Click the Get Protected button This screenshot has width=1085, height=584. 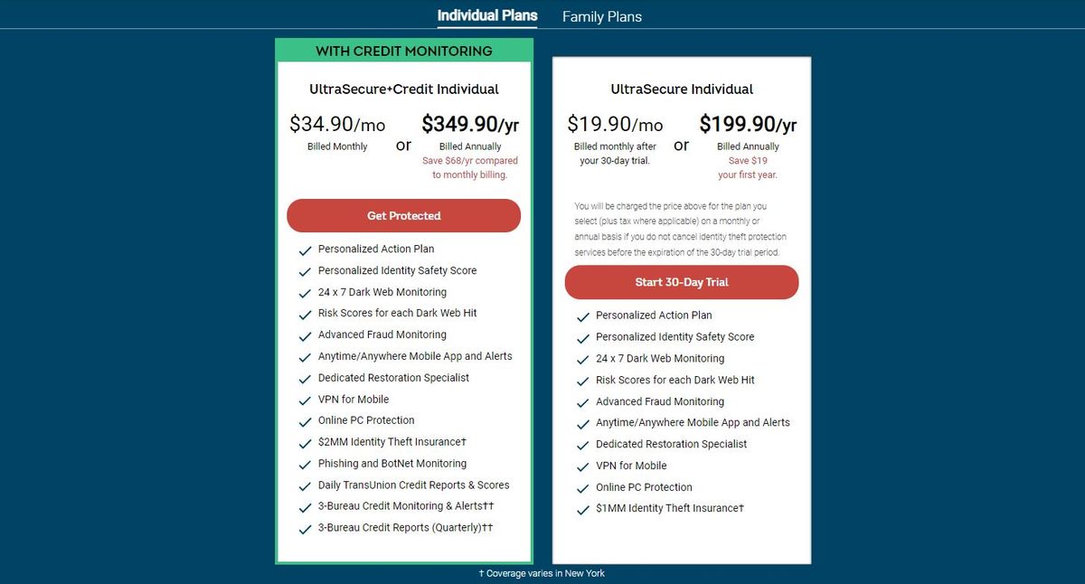coord(403,216)
